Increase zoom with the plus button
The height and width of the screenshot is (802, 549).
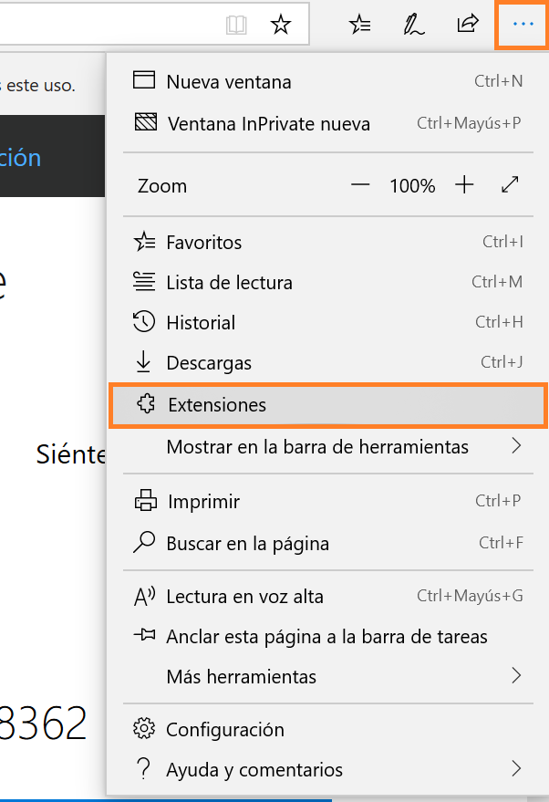coord(465,185)
